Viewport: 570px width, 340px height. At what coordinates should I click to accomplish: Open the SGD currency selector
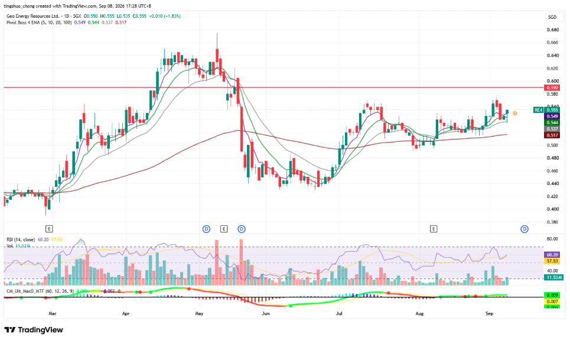552,17
